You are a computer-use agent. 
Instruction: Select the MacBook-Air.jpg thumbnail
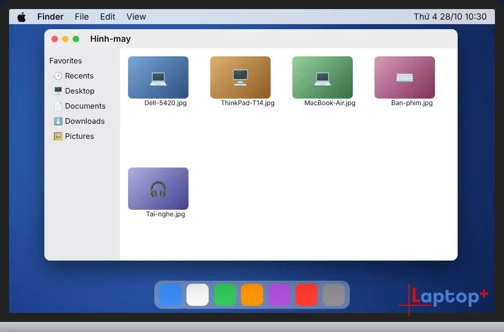323,77
